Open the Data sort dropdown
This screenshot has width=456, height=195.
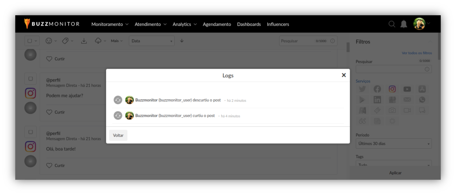click(151, 41)
